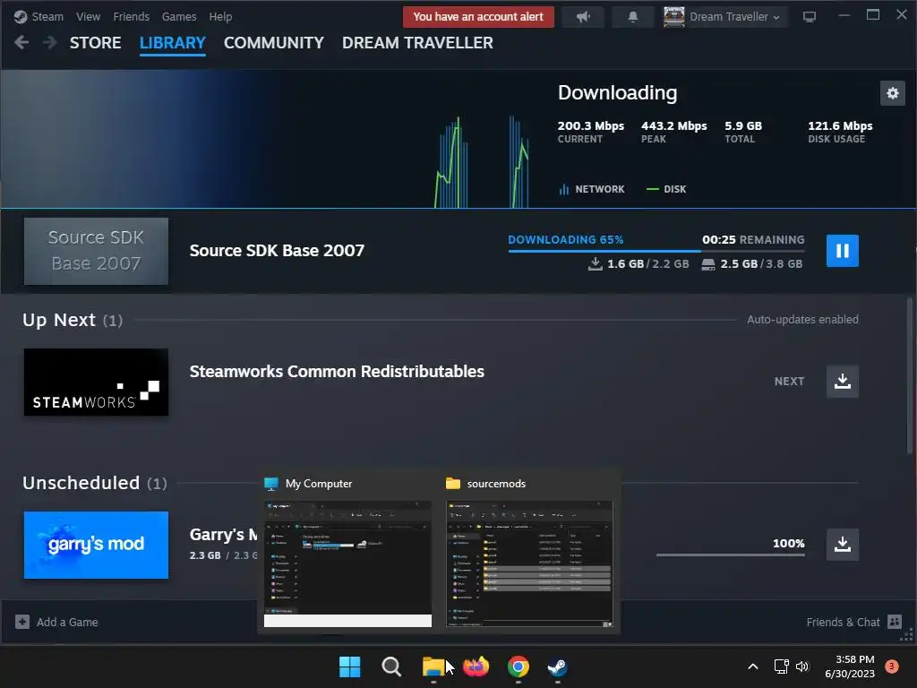Click the taskbar clock showing 3:58 PM
The height and width of the screenshot is (688, 917).
[x=850, y=666]
